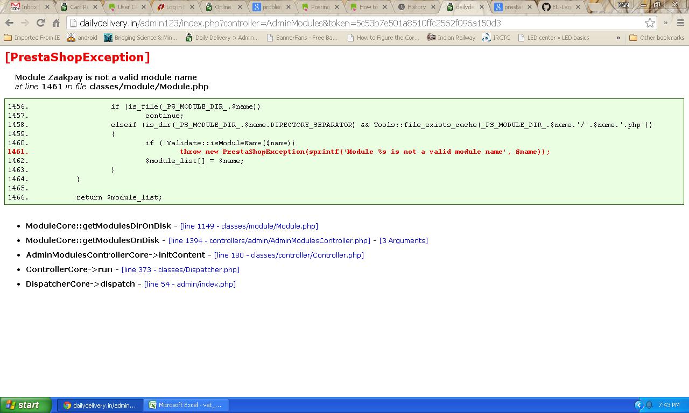Expand the bookmarks bar overflow chevron
689x413 pixels.
[618, 38]
